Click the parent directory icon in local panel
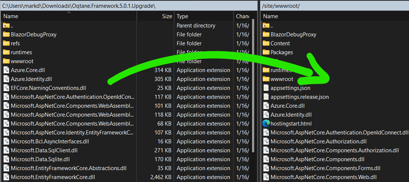The width and height of the screenshot is (409, 182). coord(6,25)
